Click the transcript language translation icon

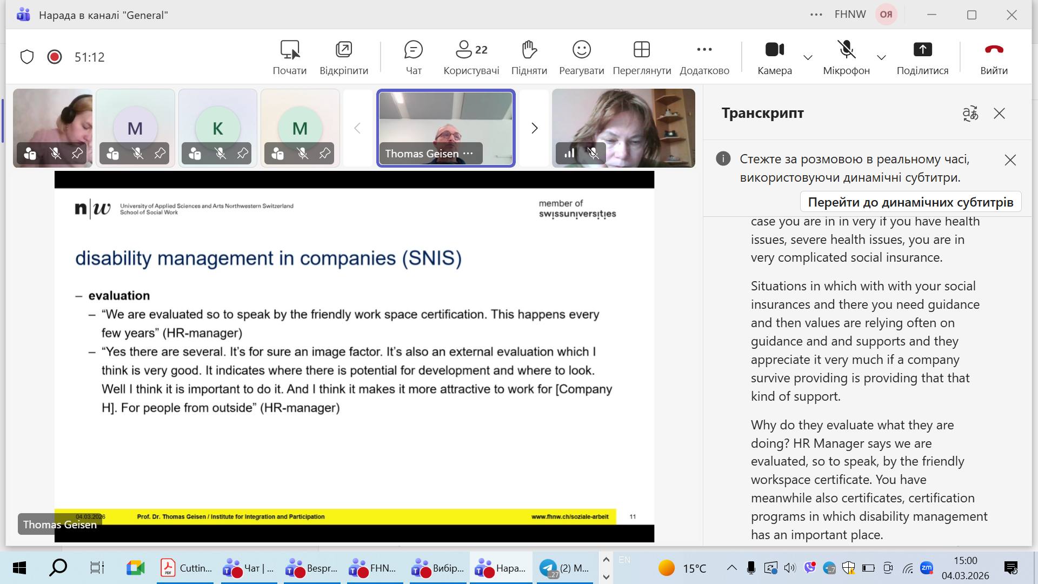970,114
